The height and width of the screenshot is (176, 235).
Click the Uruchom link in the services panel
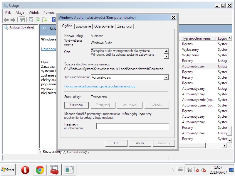click(48, 49)
